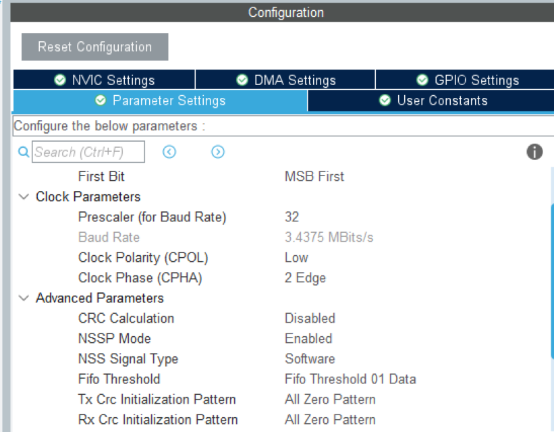Switch to the DMA Settings tab
554x432 pixels.
285,80
